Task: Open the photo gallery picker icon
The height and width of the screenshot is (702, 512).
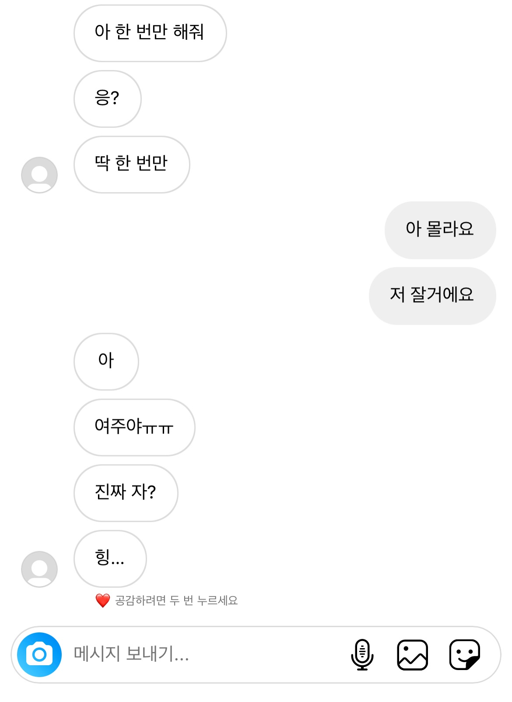Action: 412,654
